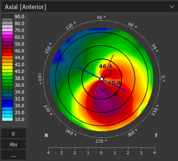The width and height of the screenshot is (178, 161).
Task: Click the 270° angle label
Action: (x=101, y=141)
